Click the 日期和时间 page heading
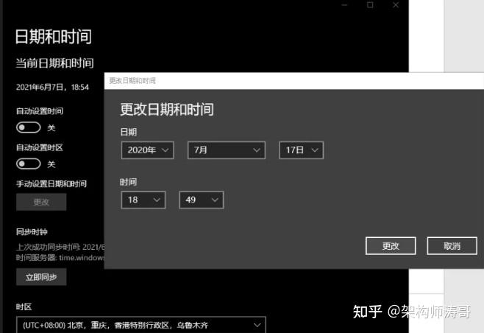 point(54,37)
